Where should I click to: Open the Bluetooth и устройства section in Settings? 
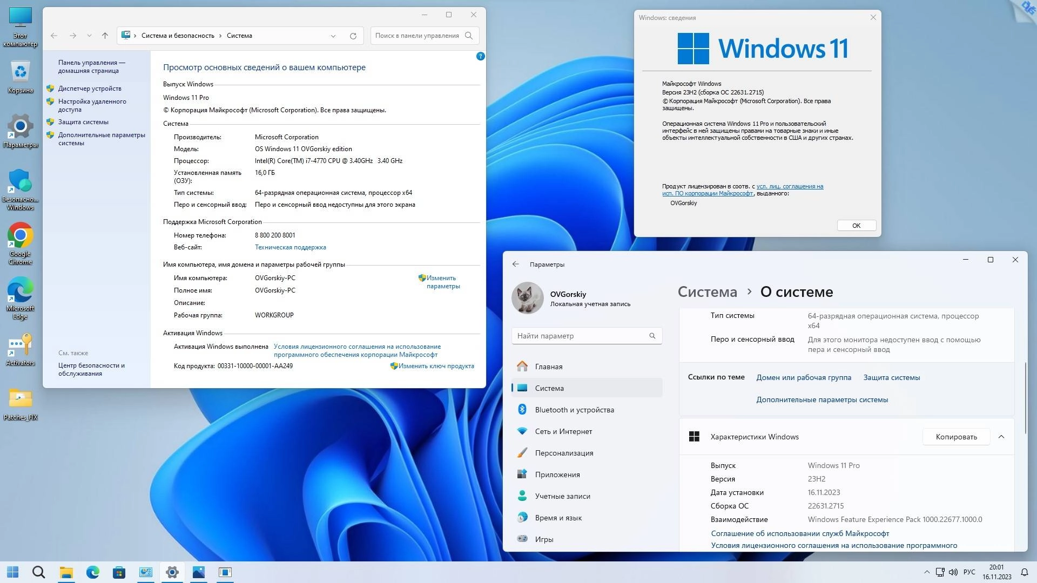(x=574, y=410)
